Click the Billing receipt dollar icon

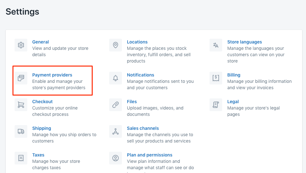coord(216,78)
